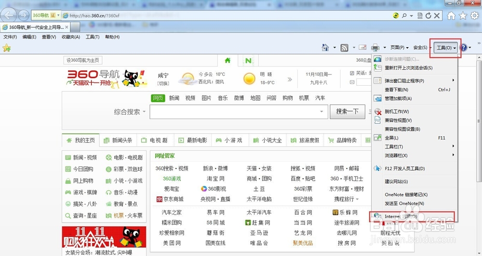Open the 收藏夹(A) menu
The width and height of the screenshot is (482, 256).
(71, 37)
